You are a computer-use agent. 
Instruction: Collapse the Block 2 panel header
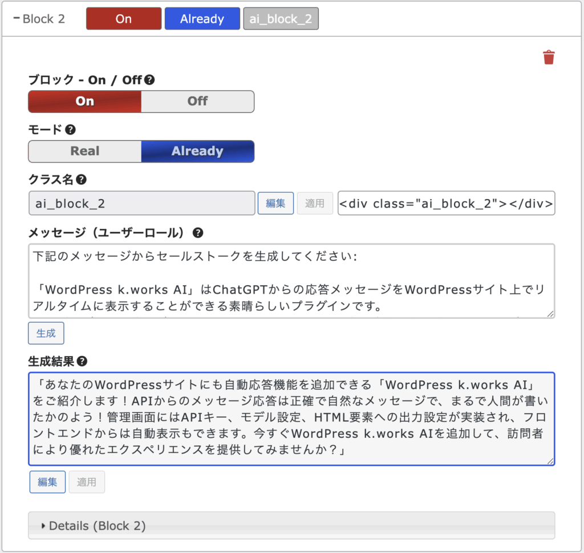tap(40, 19)
